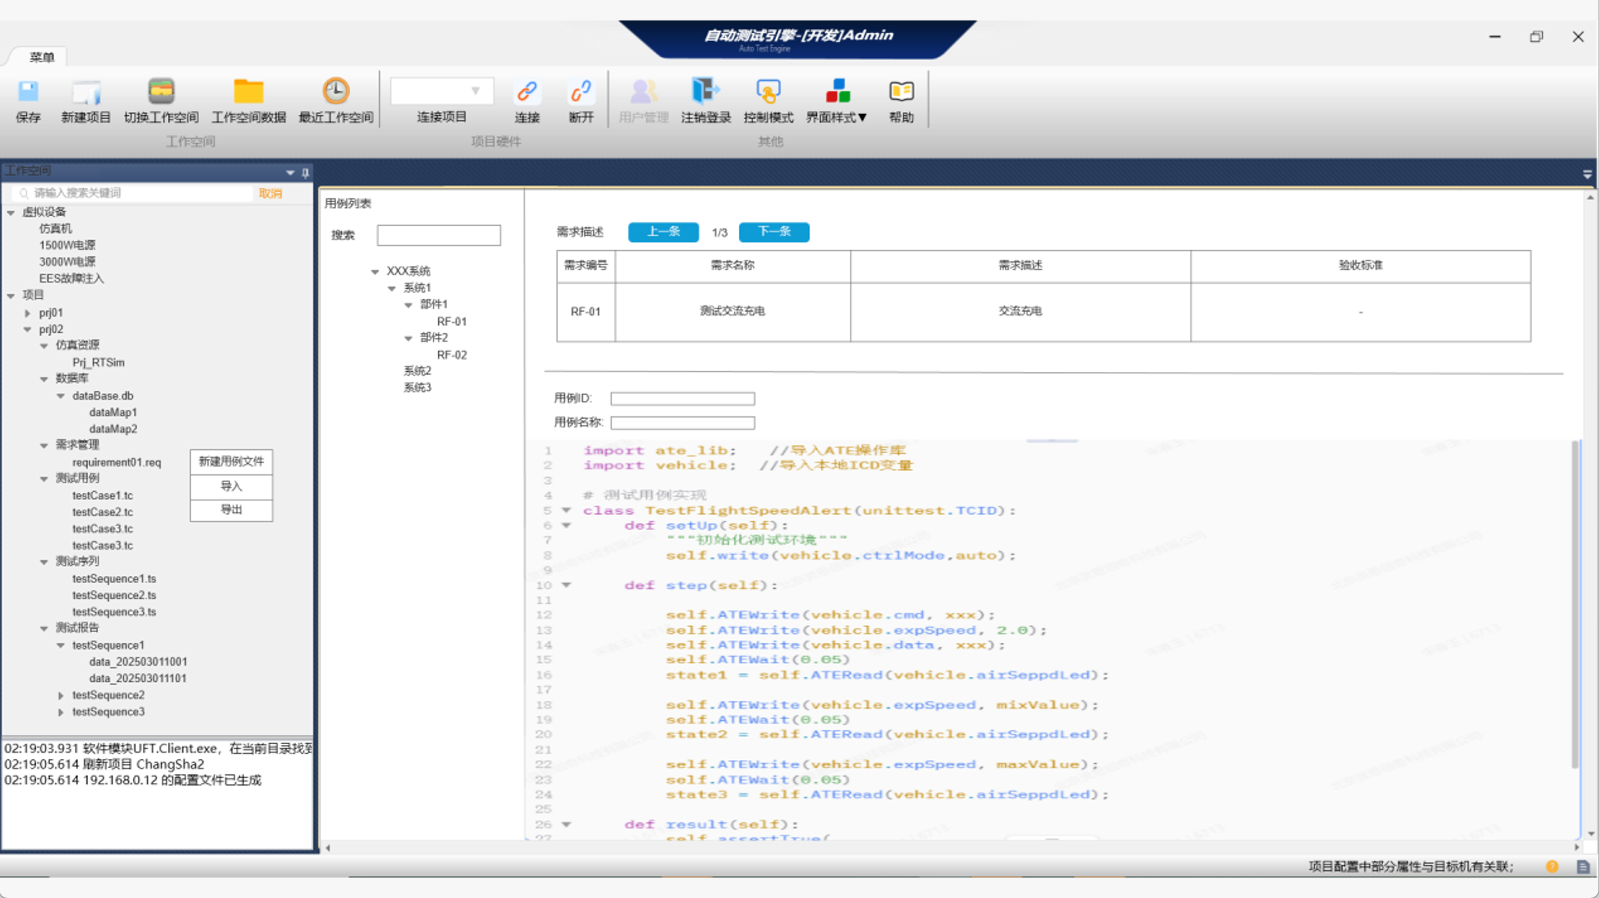
Task: Expand the prj01 project node
Action: click(27, 313)
